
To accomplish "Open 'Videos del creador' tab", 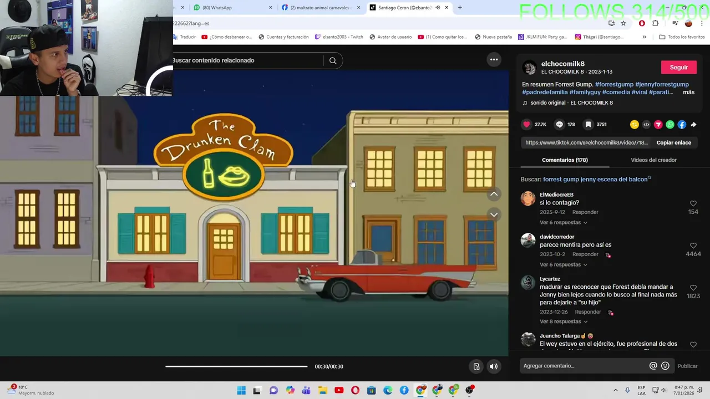I will click(653, 160).
